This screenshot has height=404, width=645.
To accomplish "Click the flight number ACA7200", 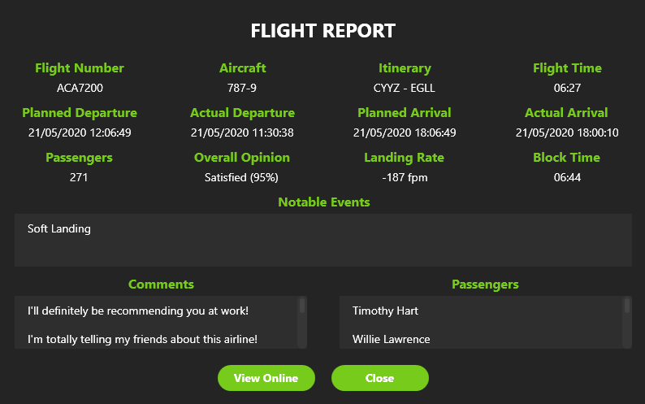I will tap(80, 88).
